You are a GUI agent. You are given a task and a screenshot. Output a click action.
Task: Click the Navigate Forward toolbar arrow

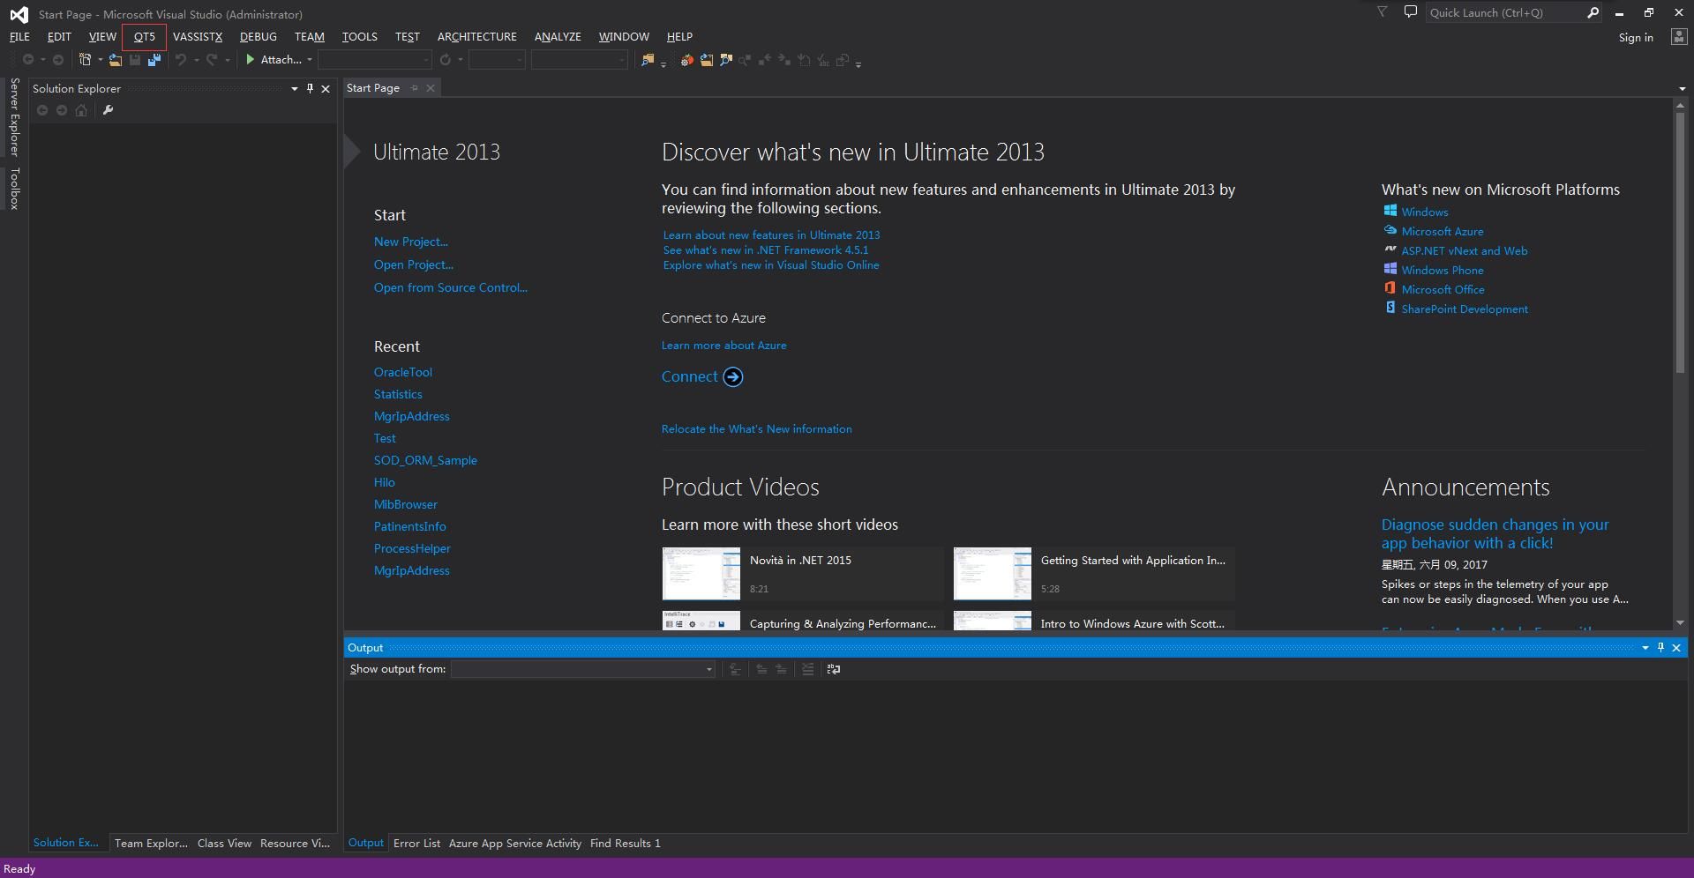(58, 60)
